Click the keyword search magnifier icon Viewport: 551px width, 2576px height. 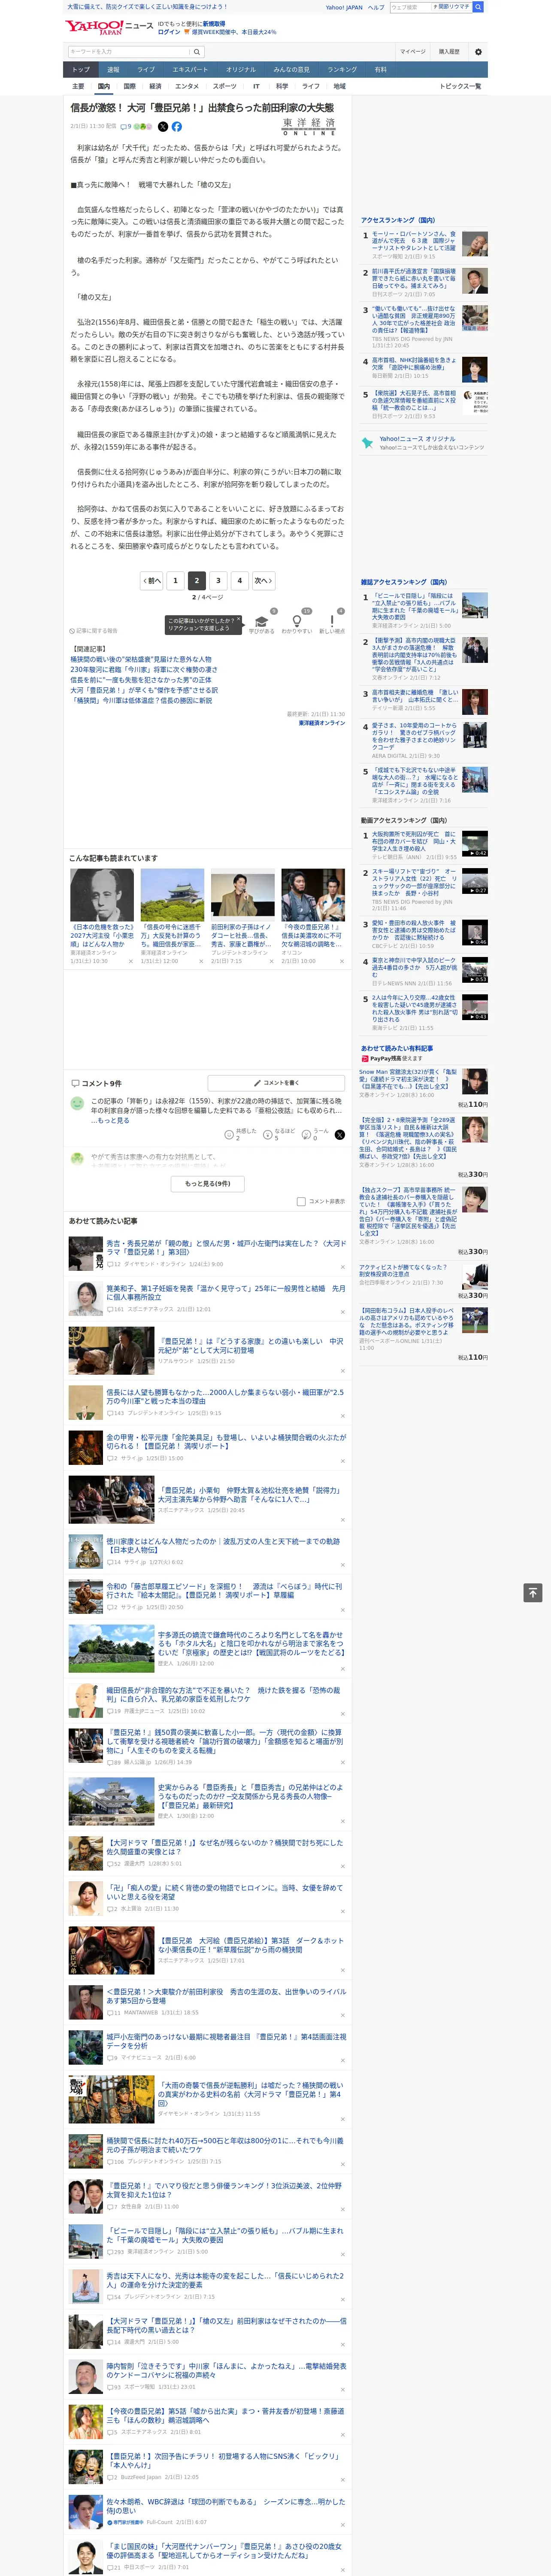tap(197, 52)
